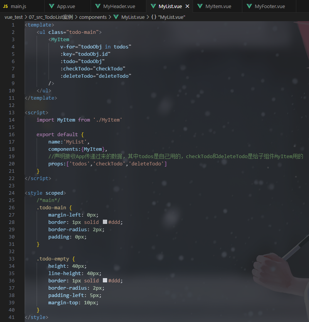Click the <MyItem component tag
Viewport: 309px width, 322px height.
(59, 39)
